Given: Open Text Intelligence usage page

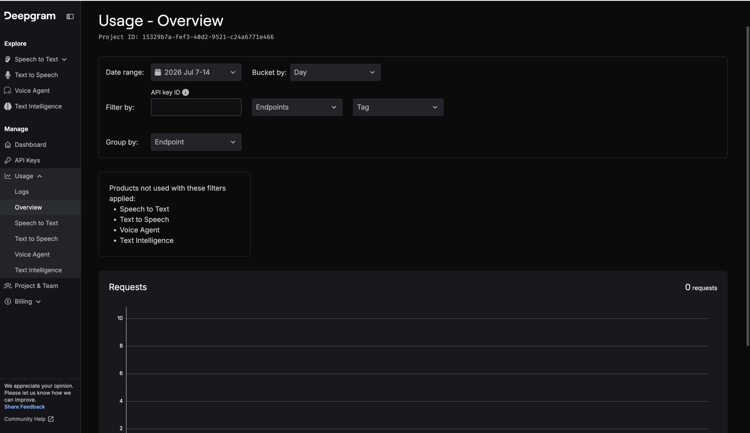Looking at the screenshot, I should click(38, 270).
